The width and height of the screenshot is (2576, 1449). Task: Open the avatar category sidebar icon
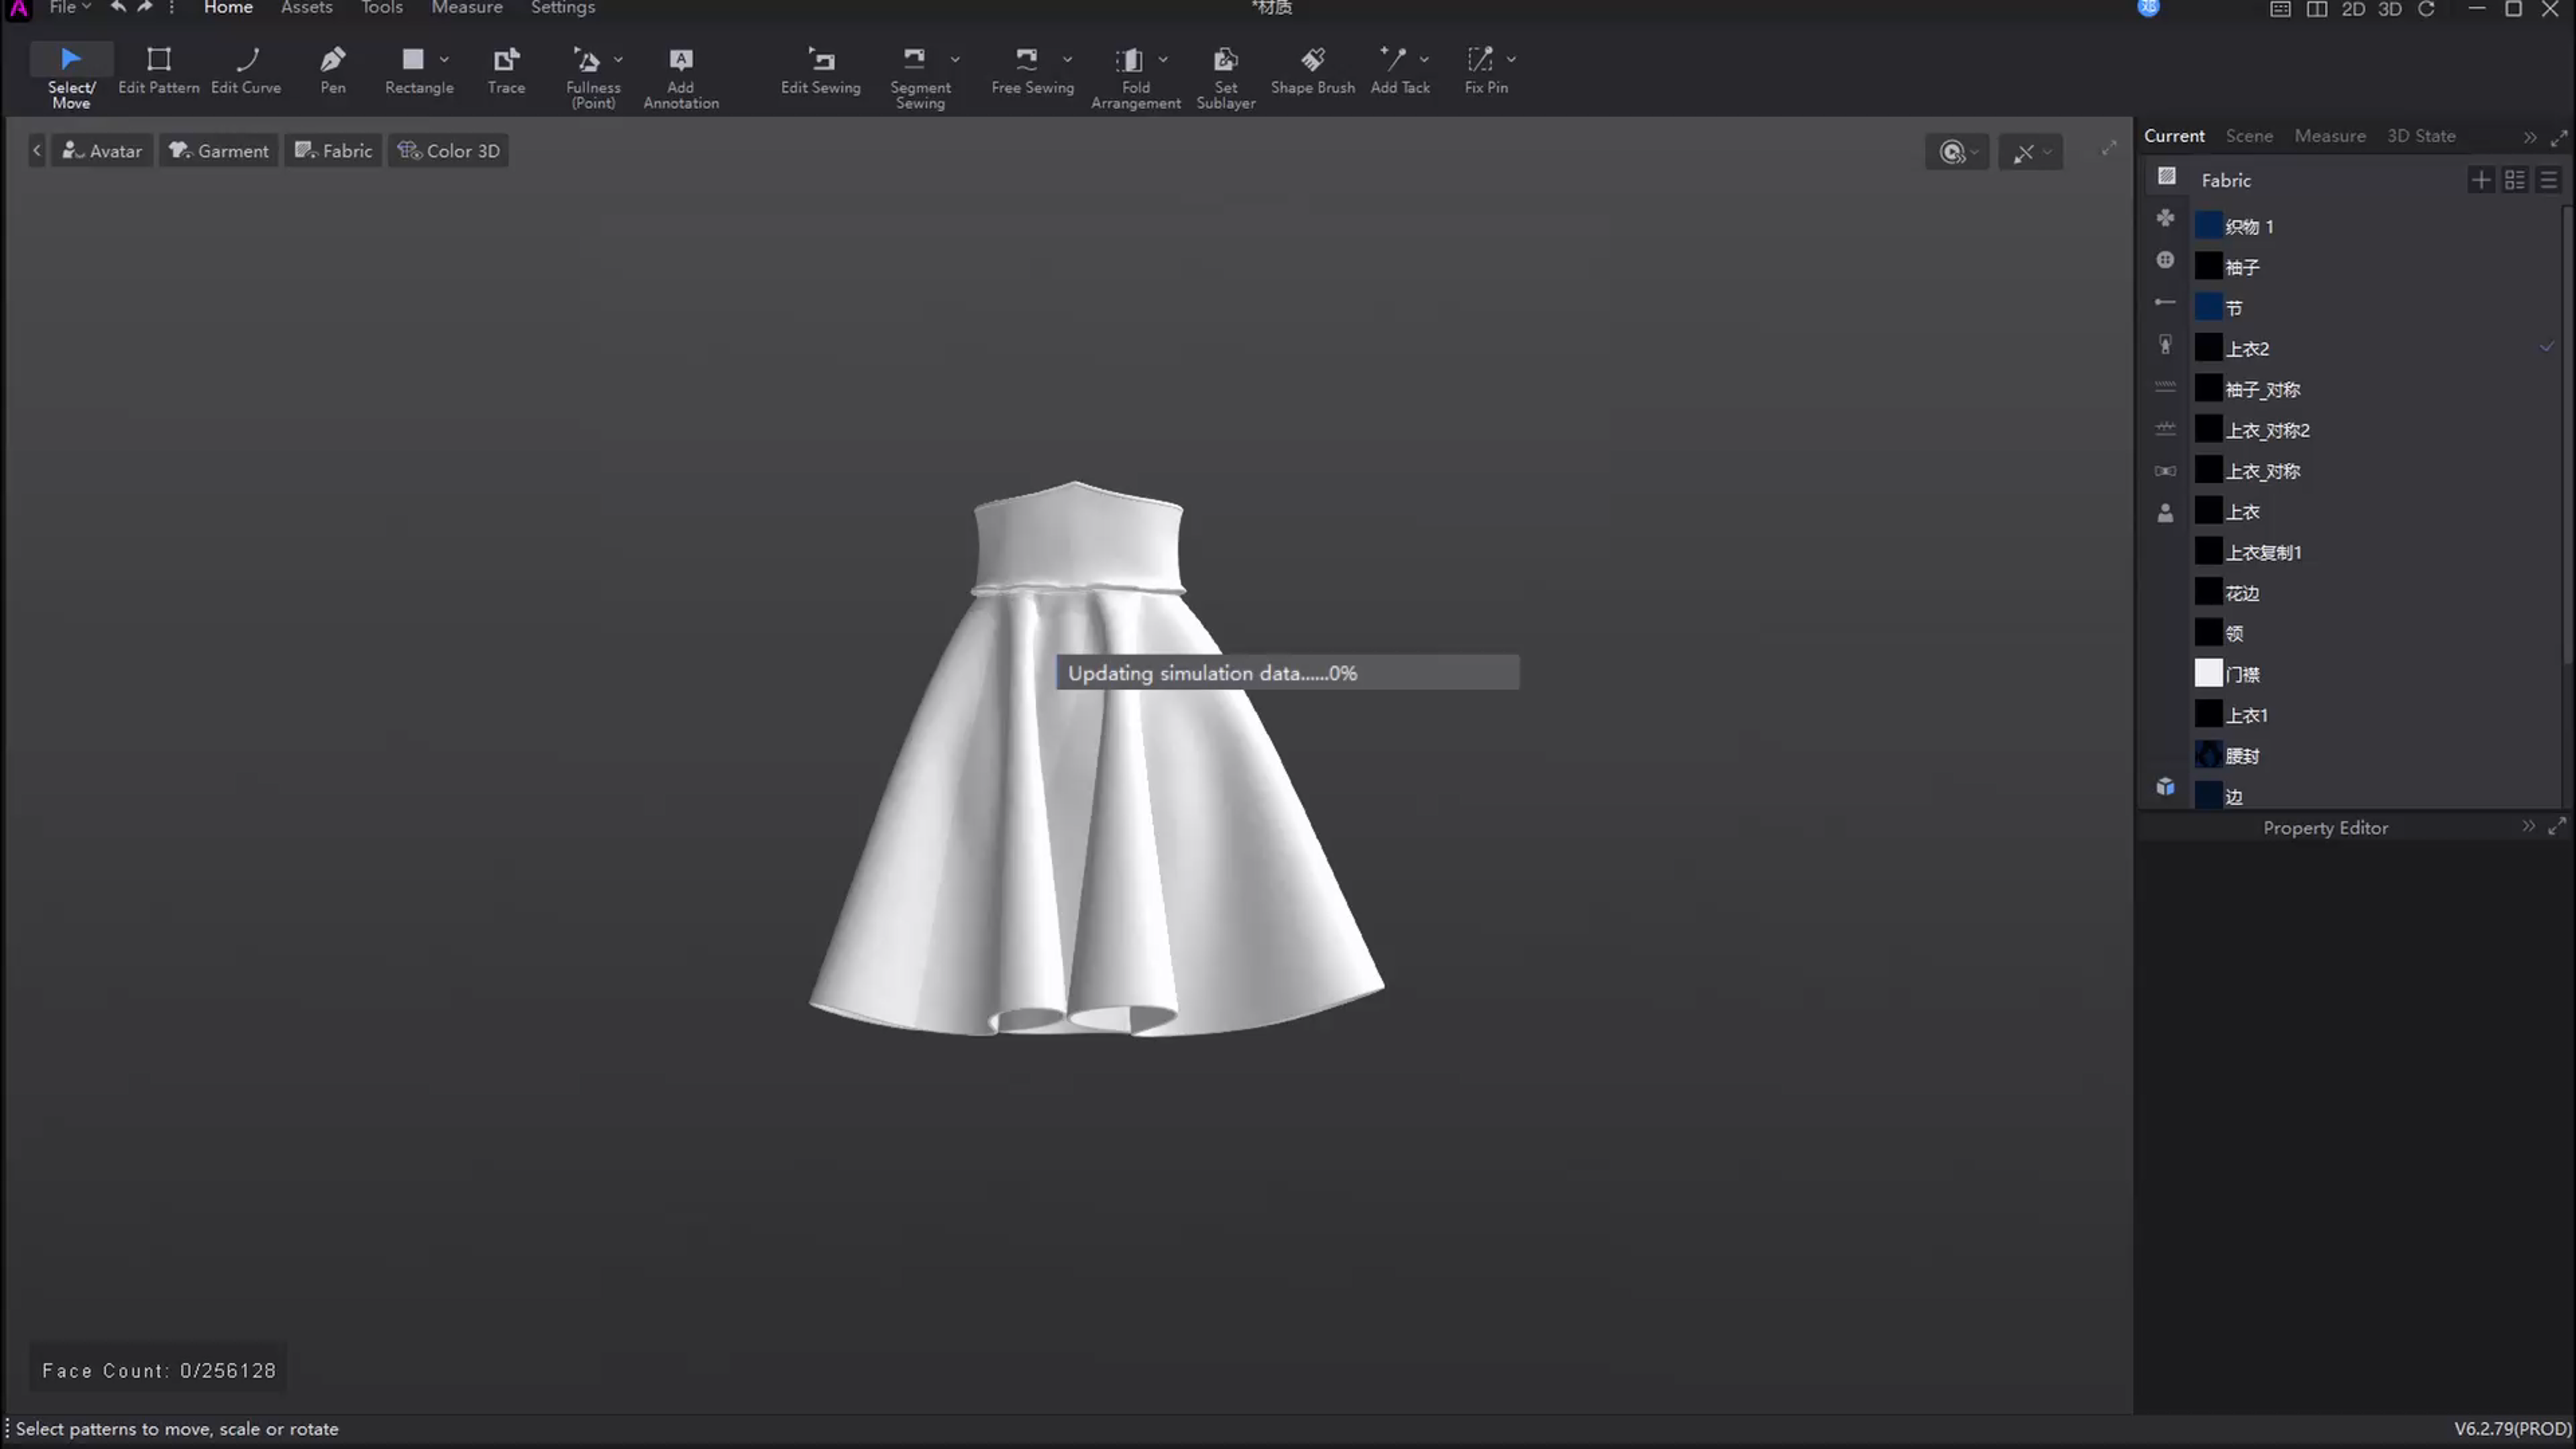(x=2165, y=513)
